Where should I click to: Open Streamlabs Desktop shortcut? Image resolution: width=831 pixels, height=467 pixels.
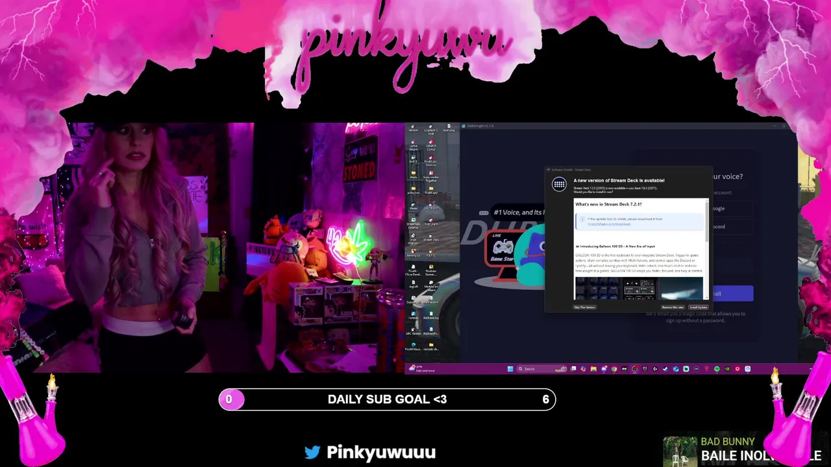(413, 223)
